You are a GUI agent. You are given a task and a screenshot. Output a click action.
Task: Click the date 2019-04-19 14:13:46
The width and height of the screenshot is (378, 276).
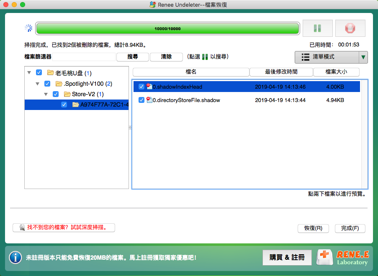280,87
